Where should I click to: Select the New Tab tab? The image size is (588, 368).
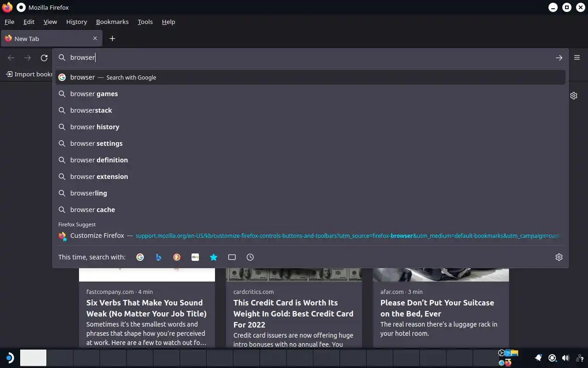click(x=51, y=39)
